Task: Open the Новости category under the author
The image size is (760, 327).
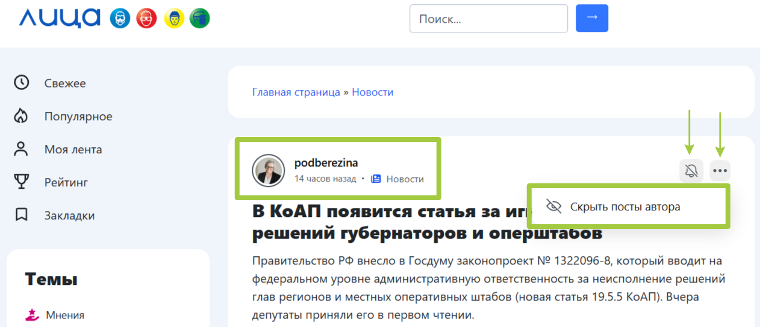Action: 405,179
